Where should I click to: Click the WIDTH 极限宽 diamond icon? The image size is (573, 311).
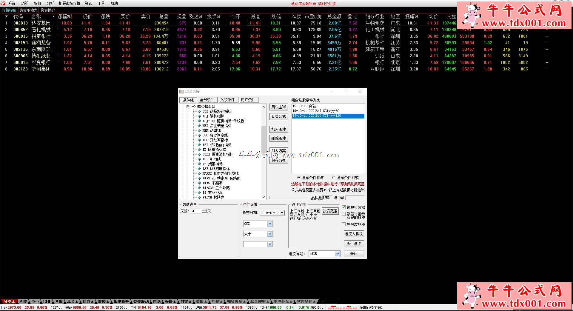point(199,197)
